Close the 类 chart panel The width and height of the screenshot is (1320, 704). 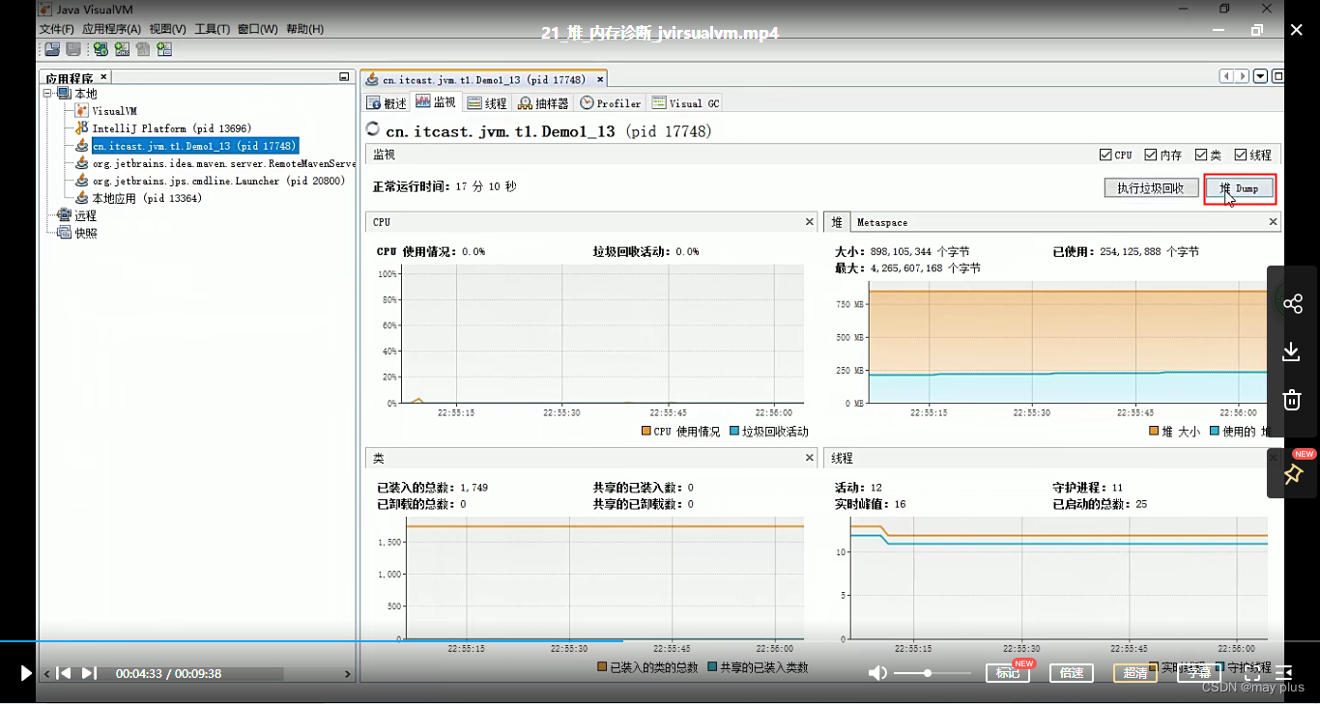click(x=810, y=458)
